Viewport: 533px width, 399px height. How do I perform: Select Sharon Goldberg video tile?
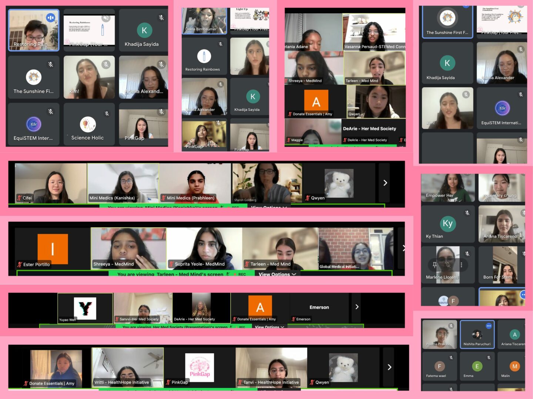(x=267, y=183)
